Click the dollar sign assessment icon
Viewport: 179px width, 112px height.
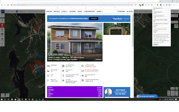(63, 76)
